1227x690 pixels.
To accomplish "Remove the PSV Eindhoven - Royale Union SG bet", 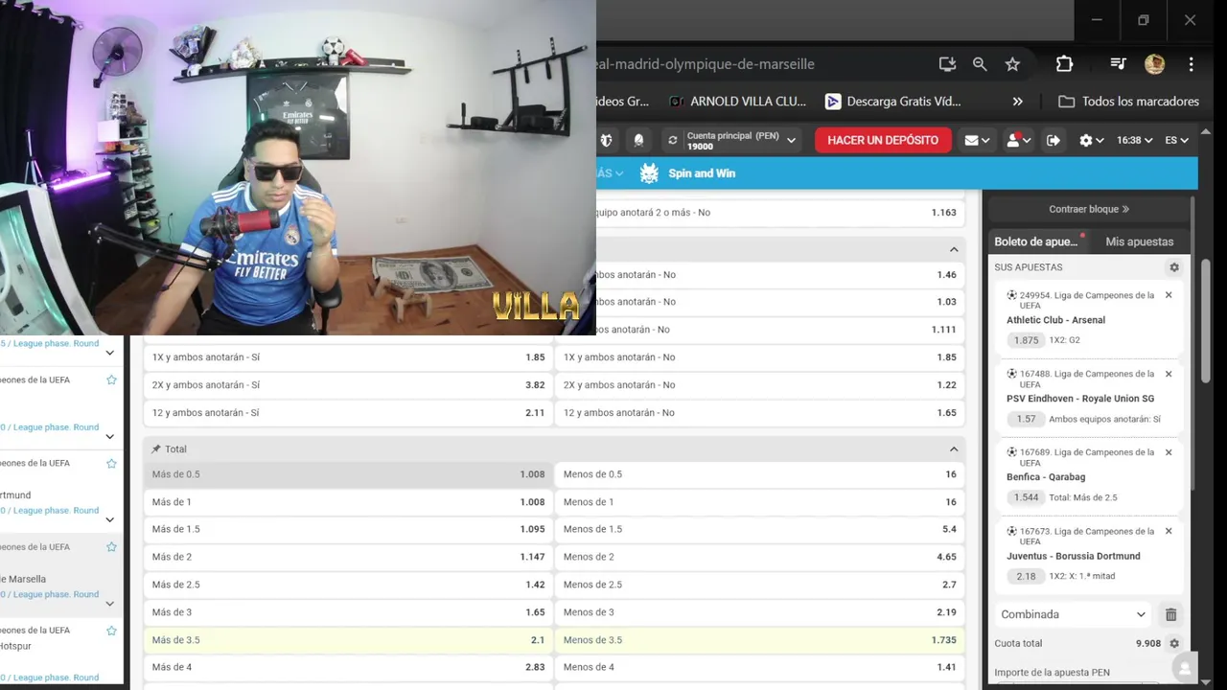I will coord(1169,374).
